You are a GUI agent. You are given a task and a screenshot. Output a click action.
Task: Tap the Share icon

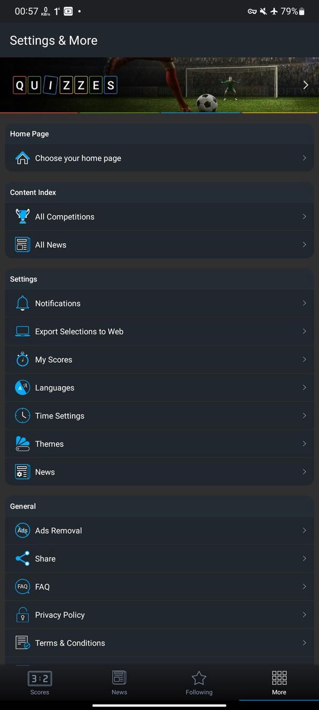(22, 559)
